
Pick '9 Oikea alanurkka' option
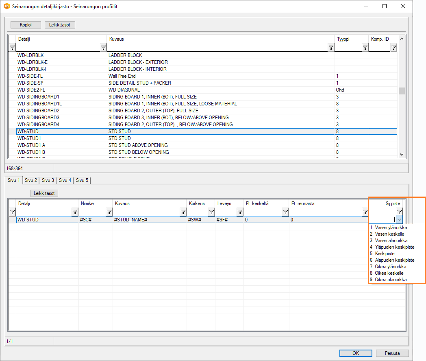click(x=389, y=280)
